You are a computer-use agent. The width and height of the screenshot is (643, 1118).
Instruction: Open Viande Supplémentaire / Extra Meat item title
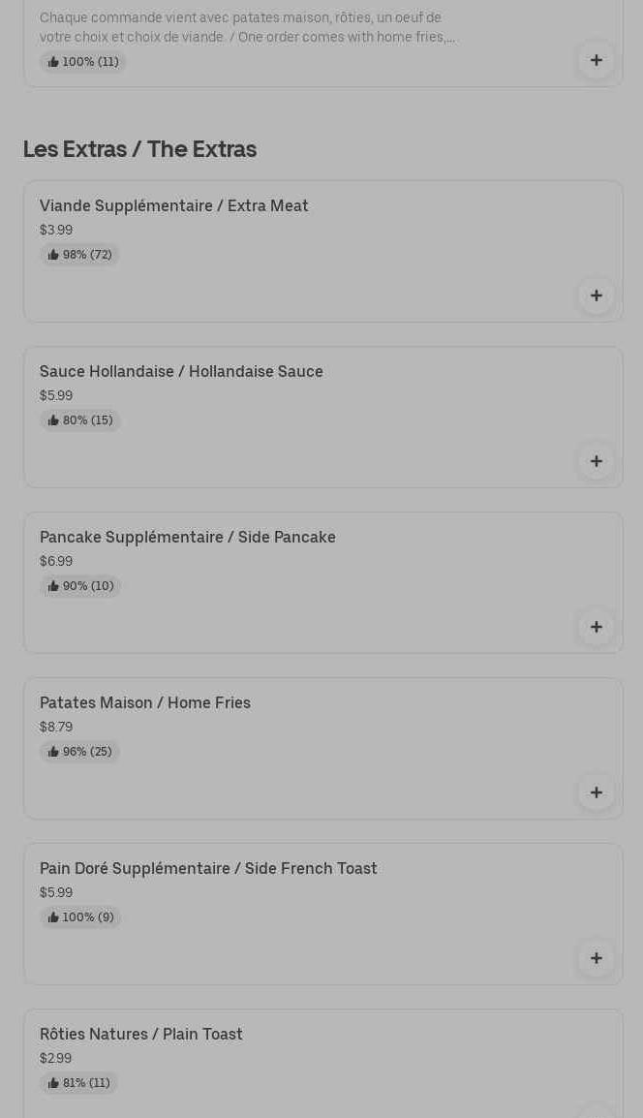174,205
